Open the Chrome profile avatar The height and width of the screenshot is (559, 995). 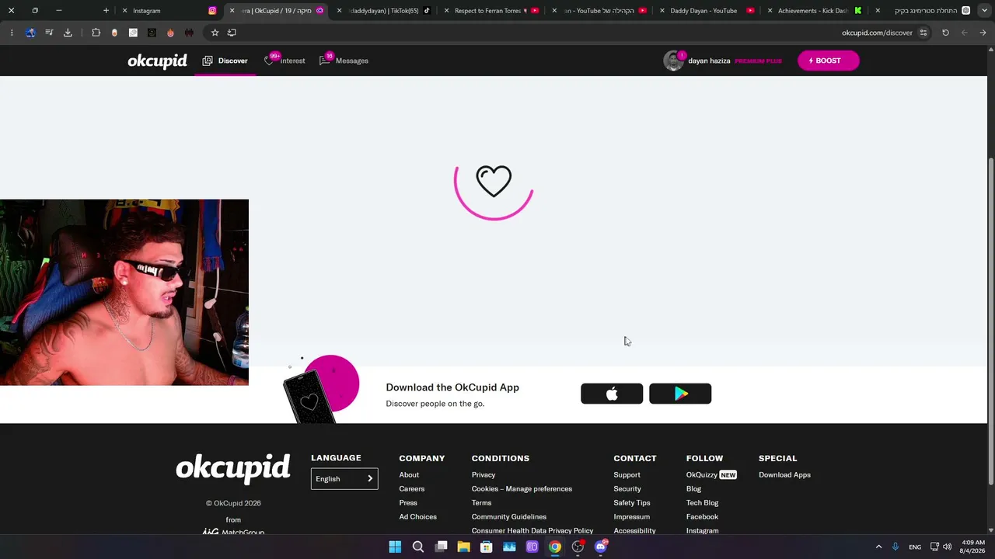(30, 33)
